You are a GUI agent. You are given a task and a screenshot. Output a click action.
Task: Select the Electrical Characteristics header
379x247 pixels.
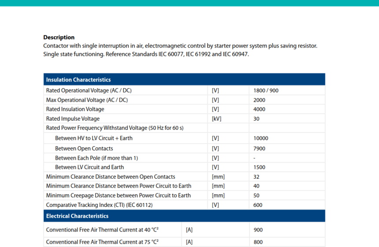tap(184, 216)
